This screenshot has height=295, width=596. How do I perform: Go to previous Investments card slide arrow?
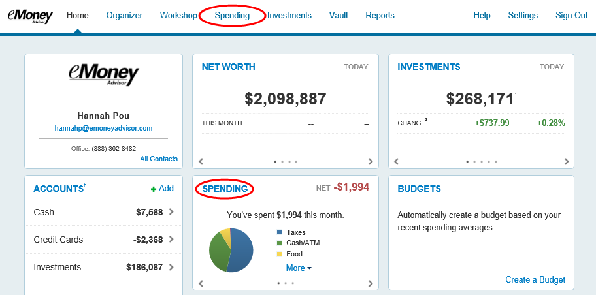point(397,161)
